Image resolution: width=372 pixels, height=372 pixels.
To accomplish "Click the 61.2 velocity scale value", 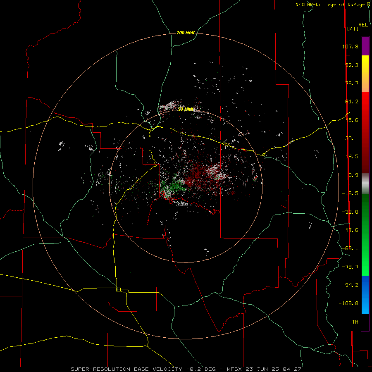I will pos(352,102).
